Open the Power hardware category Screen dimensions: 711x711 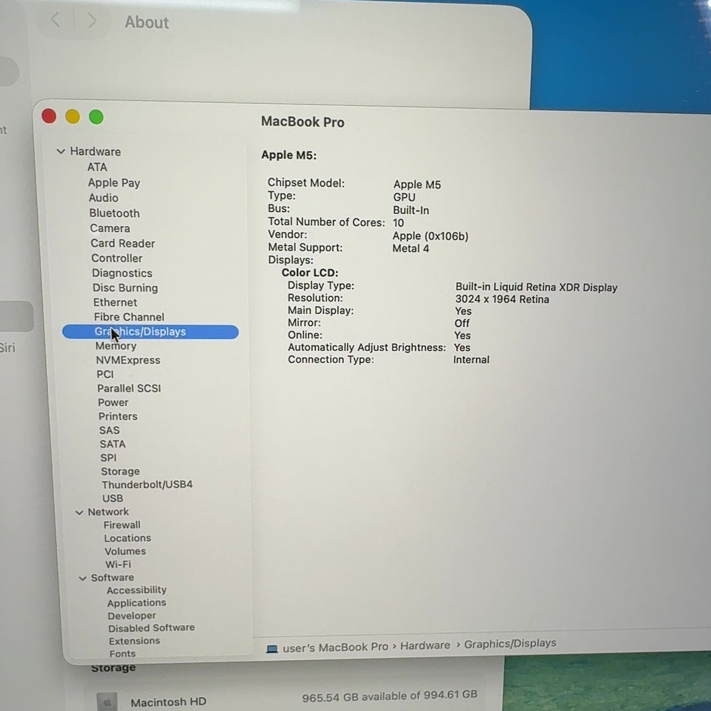pos(113,403)
